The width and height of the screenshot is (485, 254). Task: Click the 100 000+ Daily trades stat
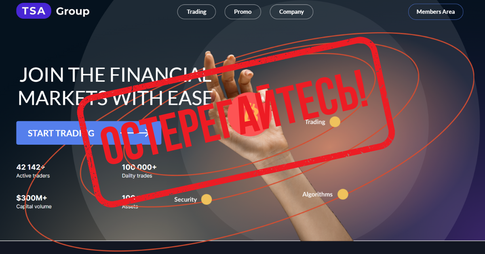tap(139, 171)
